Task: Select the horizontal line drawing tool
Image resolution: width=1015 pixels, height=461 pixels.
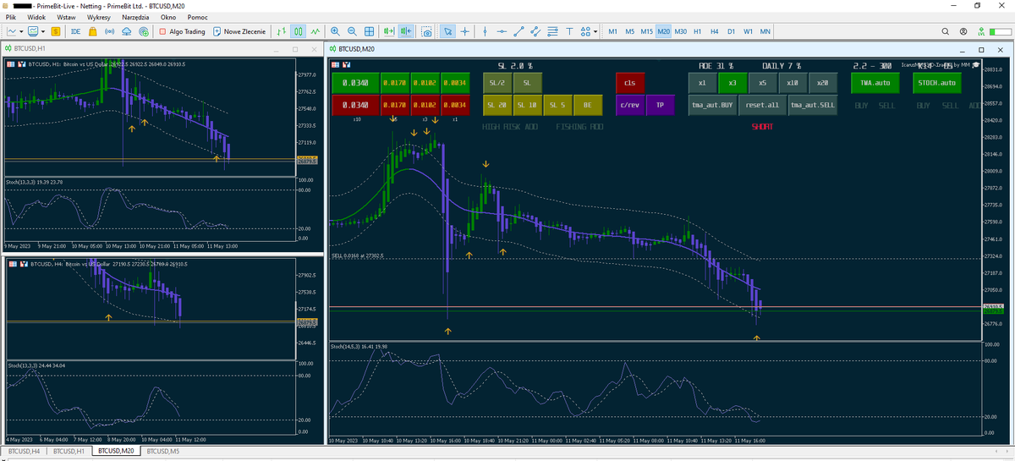Action: [502, 31]
